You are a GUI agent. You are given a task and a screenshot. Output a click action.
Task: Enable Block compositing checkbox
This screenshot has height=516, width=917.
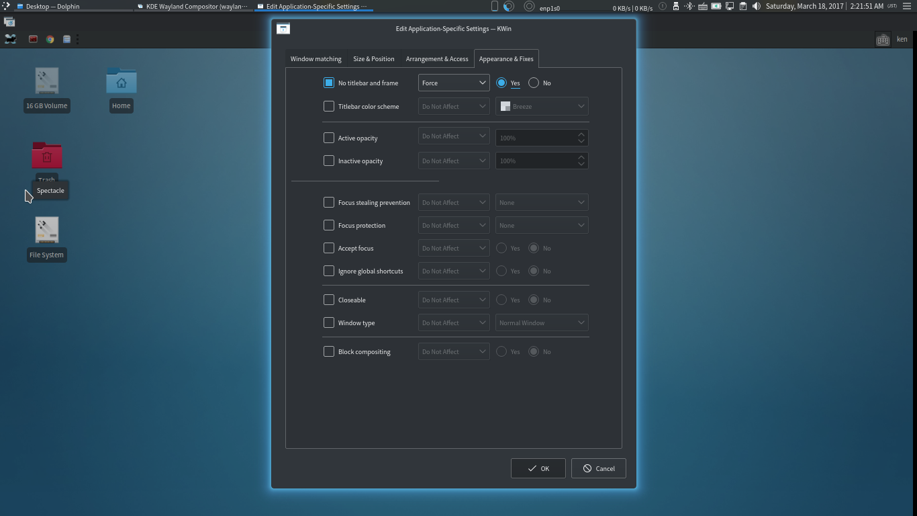click(329, 351)
